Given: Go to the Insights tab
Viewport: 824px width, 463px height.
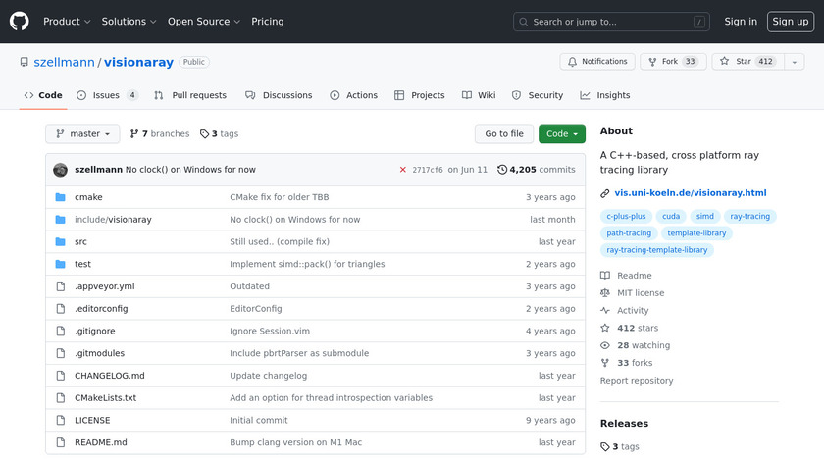Looking at the screenshot, I should [x=605, y=95].
